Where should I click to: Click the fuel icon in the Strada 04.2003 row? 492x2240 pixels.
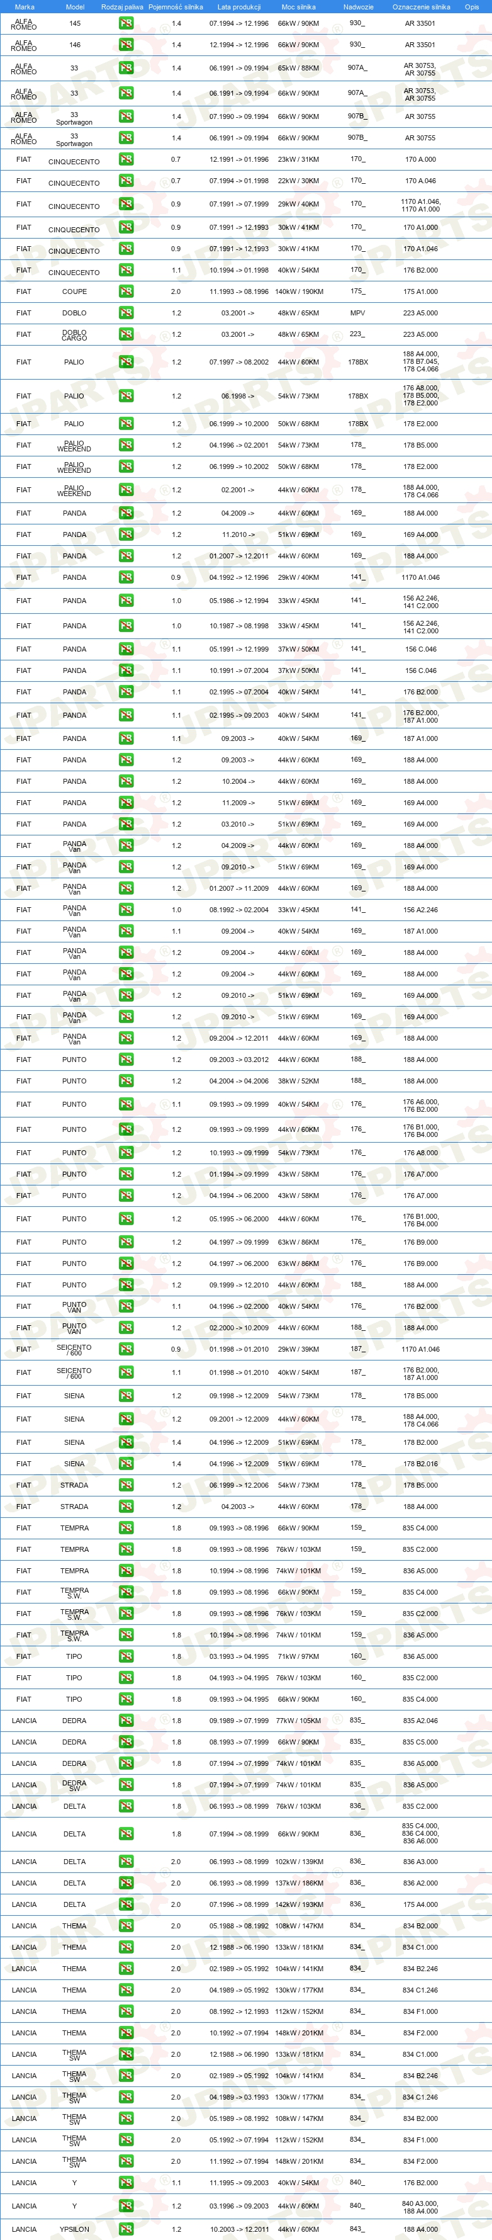(x=126, y=1506)
